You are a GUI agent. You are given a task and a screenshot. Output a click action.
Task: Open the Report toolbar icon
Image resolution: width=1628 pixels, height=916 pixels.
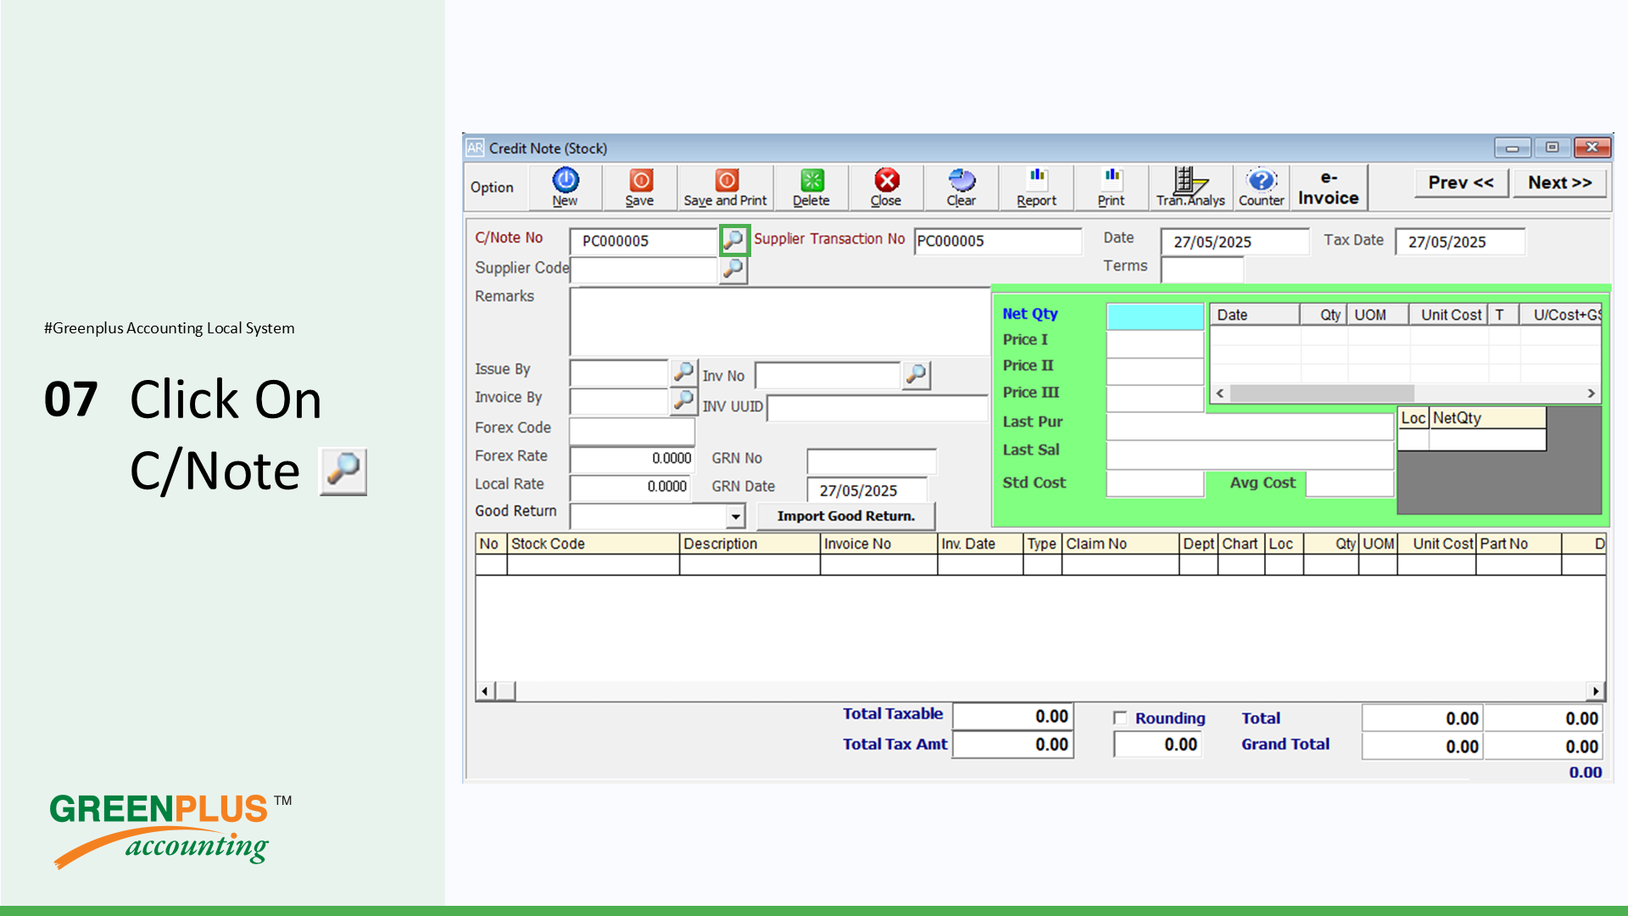(1037, 187)
